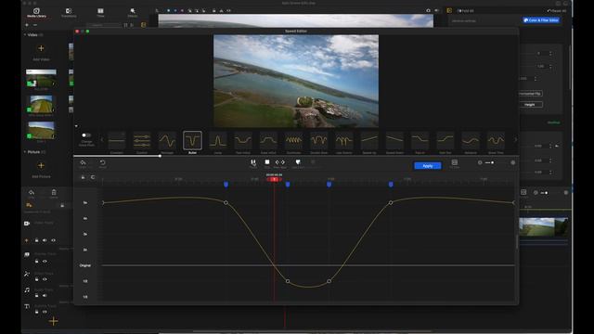Choose the Custom preset with slider lines

coord(142,141)
